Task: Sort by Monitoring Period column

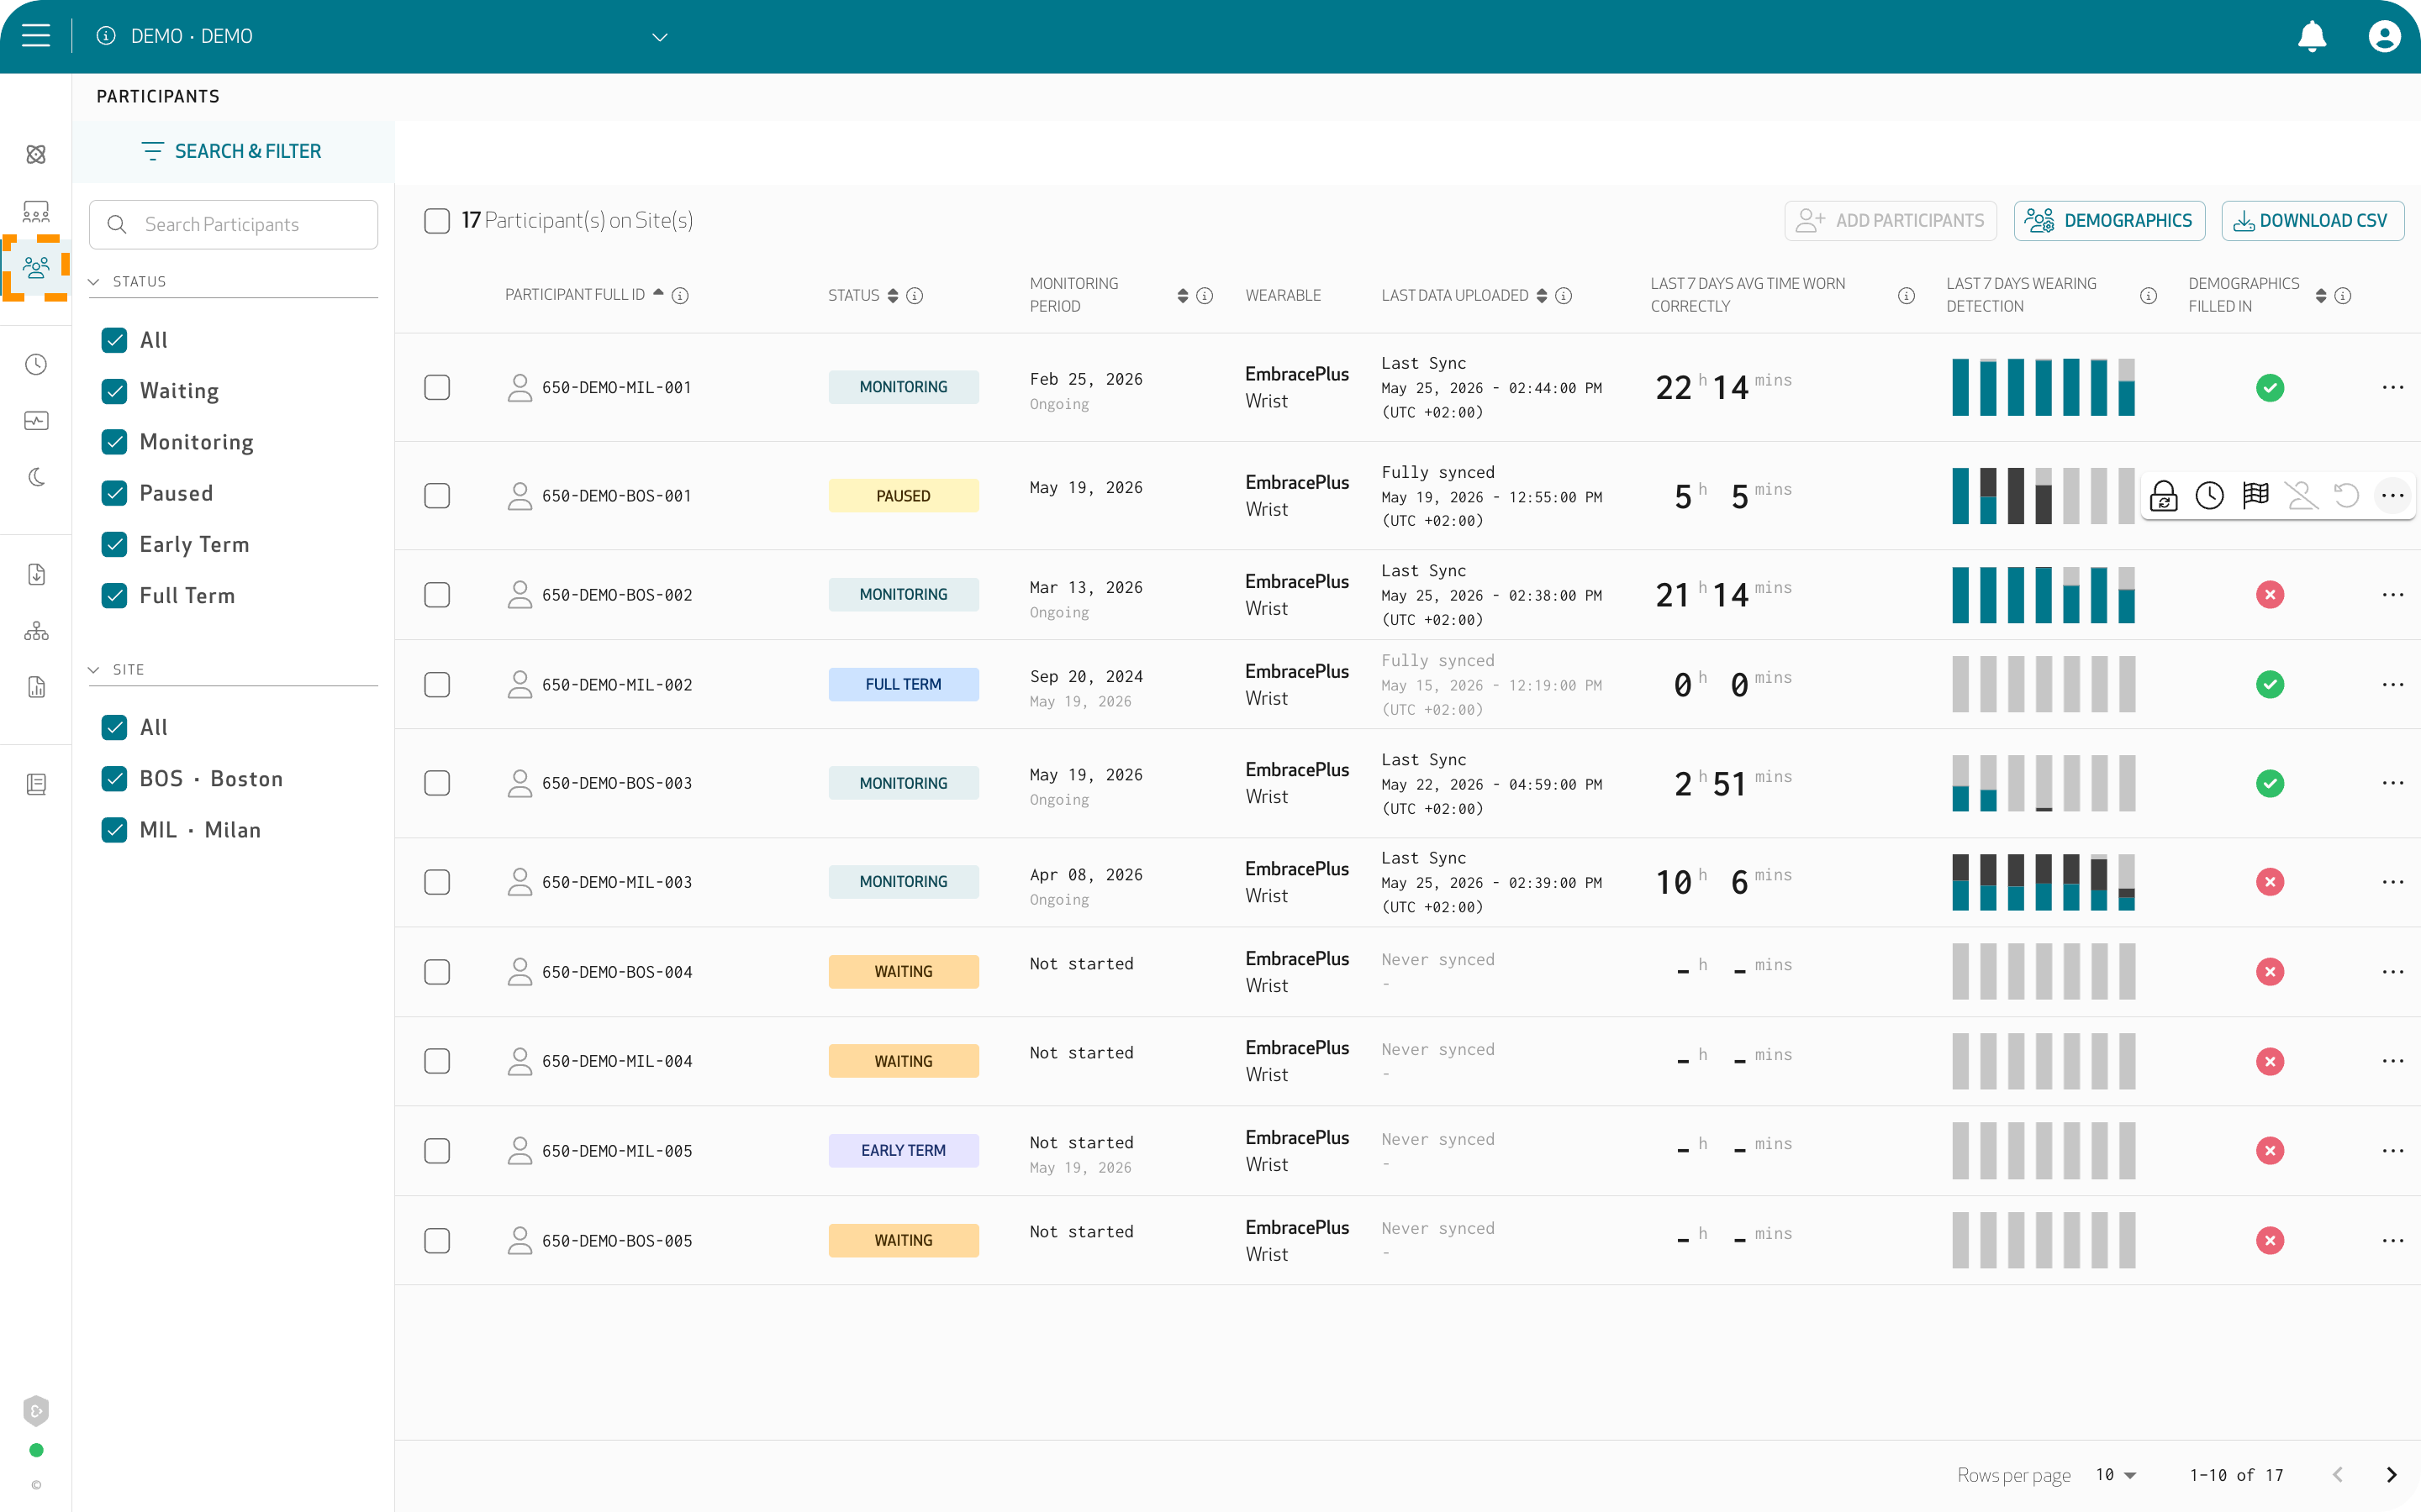Action: pyautogui.click(x=1183, y=295)
